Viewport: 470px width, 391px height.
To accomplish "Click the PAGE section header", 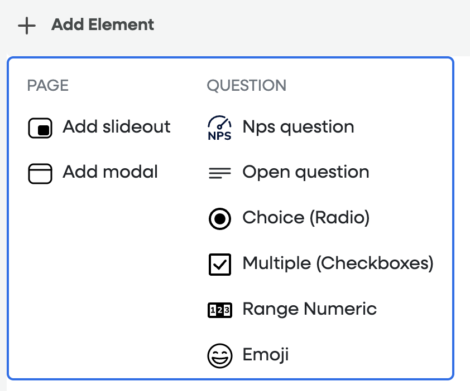I will click(x=48, y=86).
